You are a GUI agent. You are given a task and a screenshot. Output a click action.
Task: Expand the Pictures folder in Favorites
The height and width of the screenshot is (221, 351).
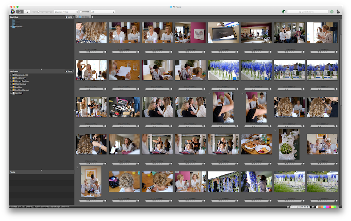point(11,27)
